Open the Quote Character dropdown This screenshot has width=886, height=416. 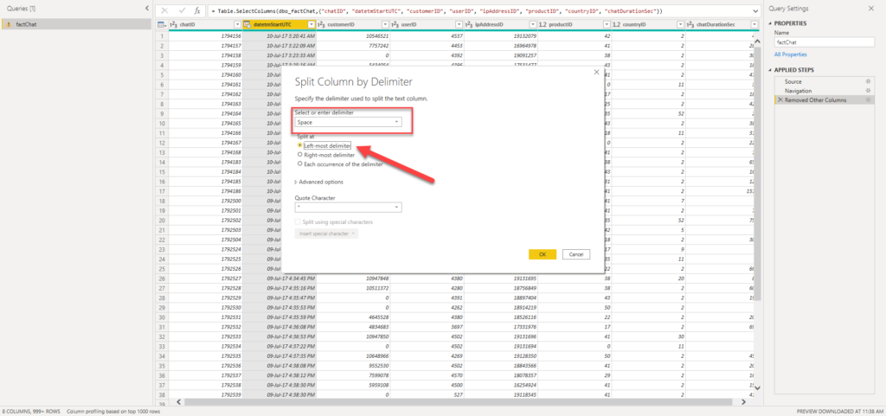point(348,208)
